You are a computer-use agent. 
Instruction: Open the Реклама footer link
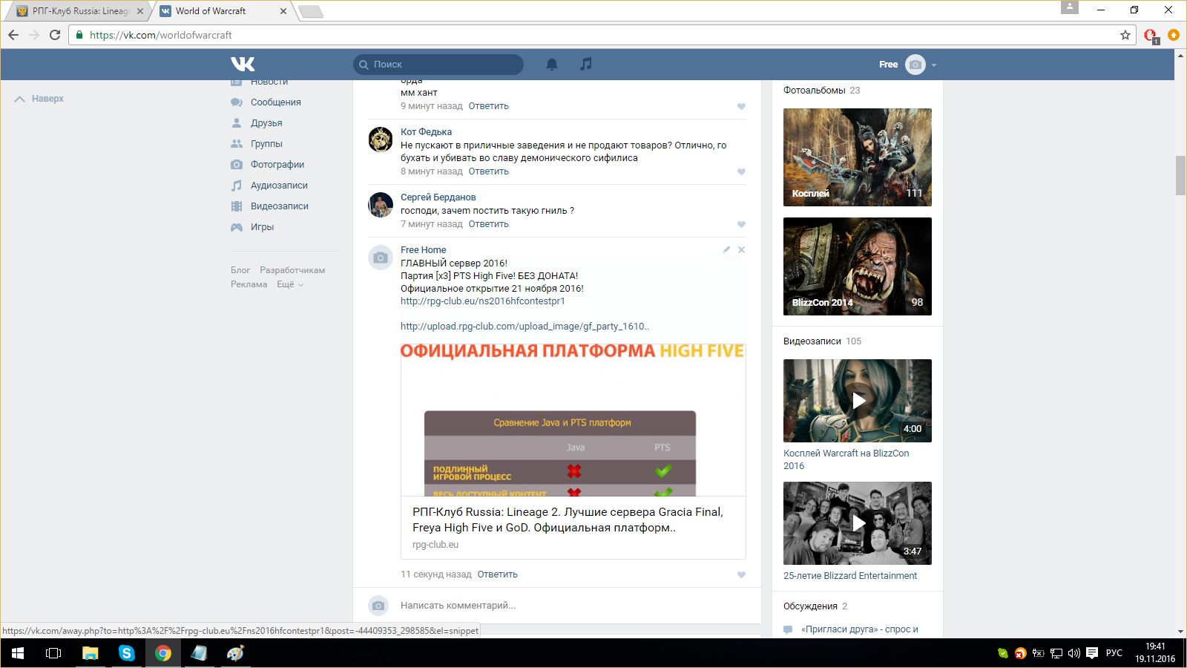click(249, 284)
